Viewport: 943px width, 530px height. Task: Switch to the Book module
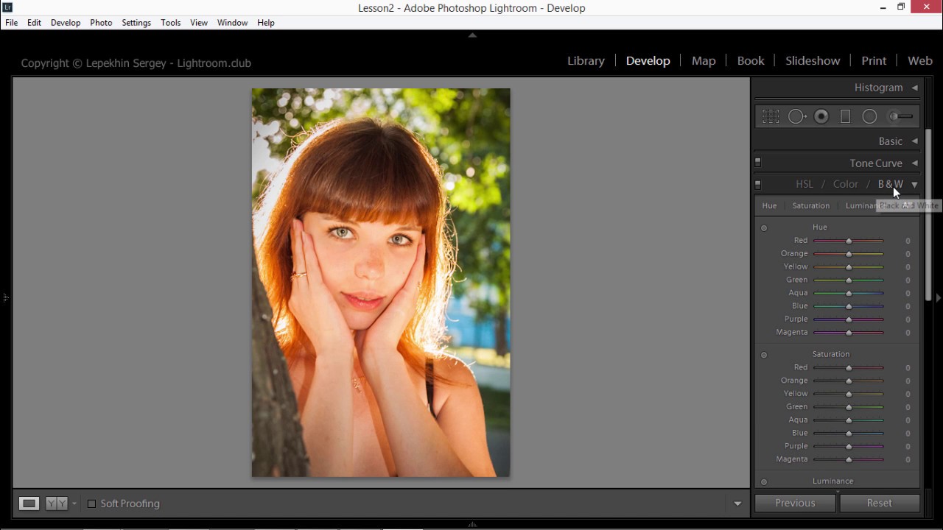coord(751,61)
